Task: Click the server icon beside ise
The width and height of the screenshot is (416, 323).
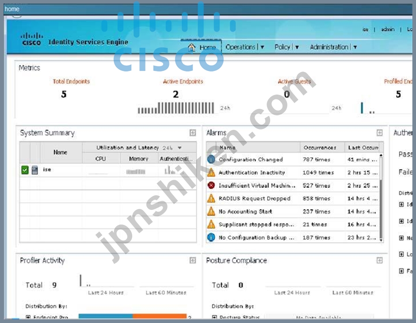Action: click(x=35, y=170)
